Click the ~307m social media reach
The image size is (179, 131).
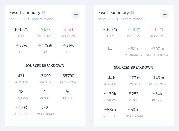[157, 49]
